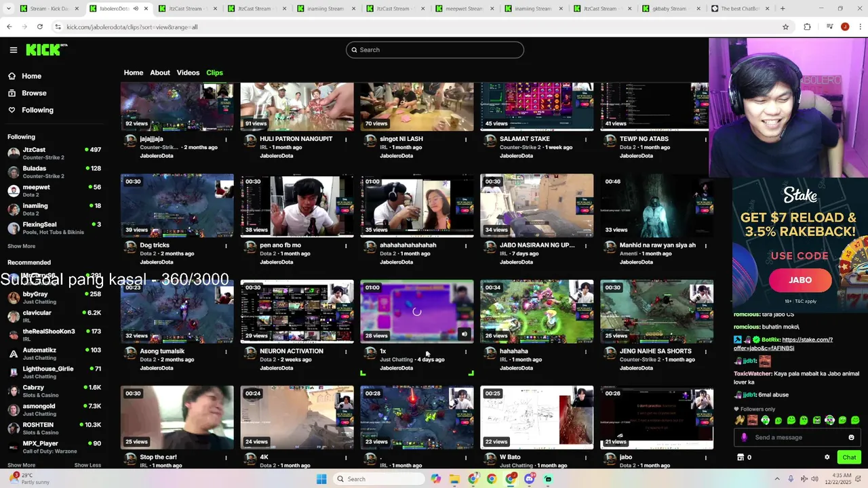Play the Stop the car! clip thumbnail
868x488 pixels.
pos(177,418)
